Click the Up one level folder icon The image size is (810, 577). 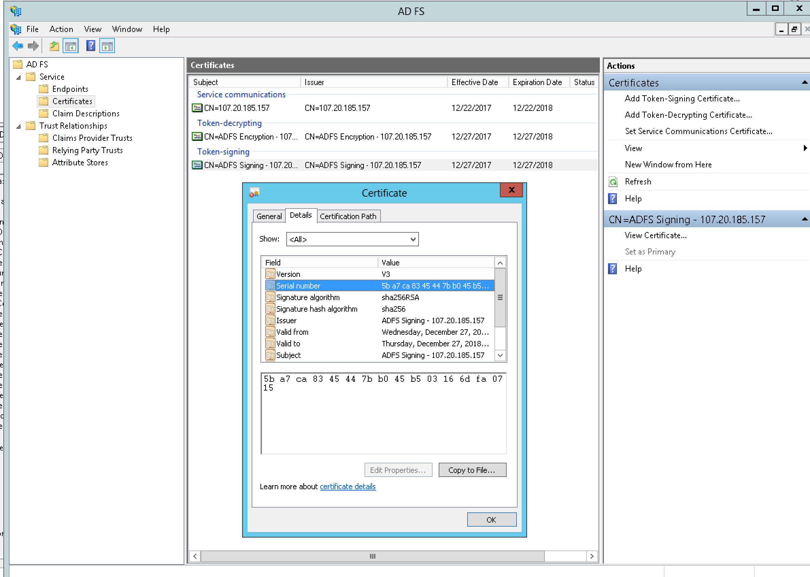pos(54,46)
